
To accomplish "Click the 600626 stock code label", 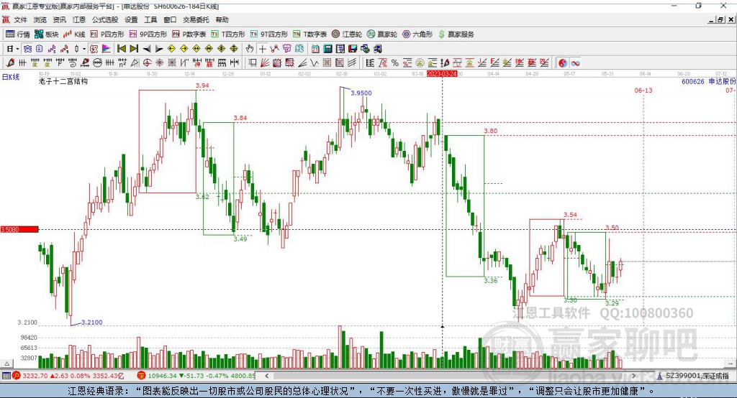I will (693, 82).
